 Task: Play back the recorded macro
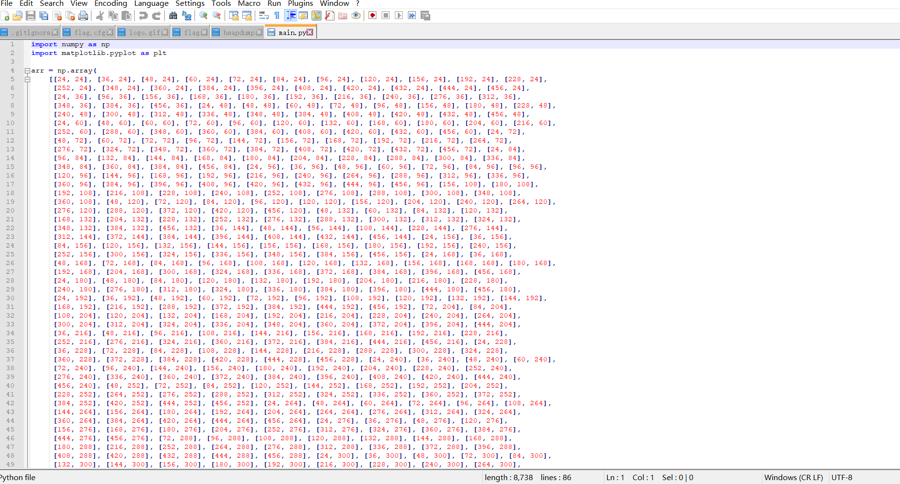coord(399,16)
